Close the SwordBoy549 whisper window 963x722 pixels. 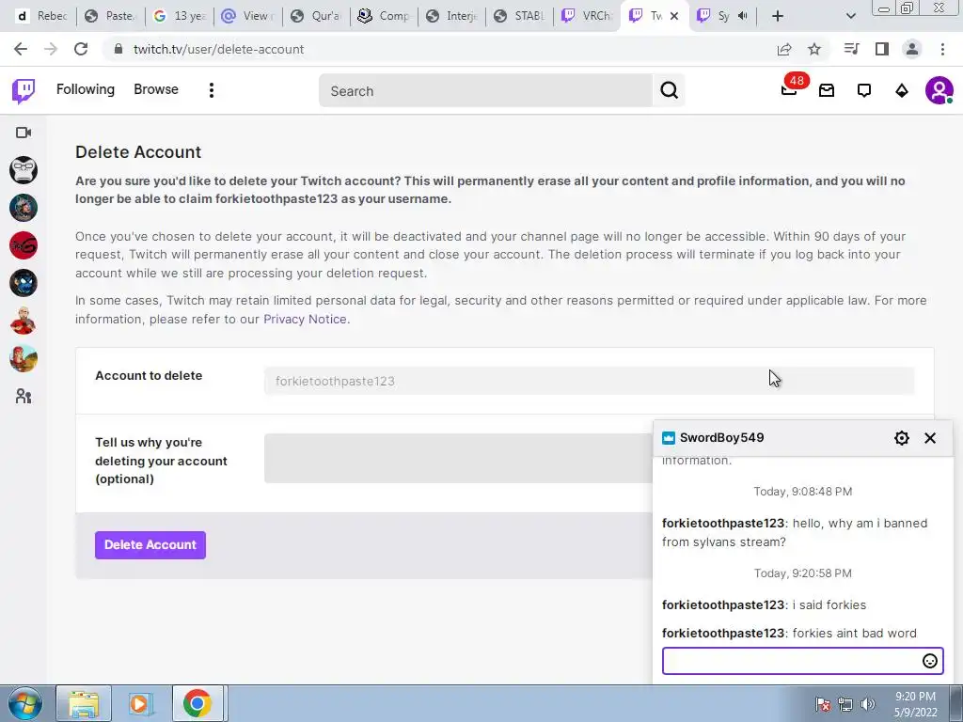point(930,438)
